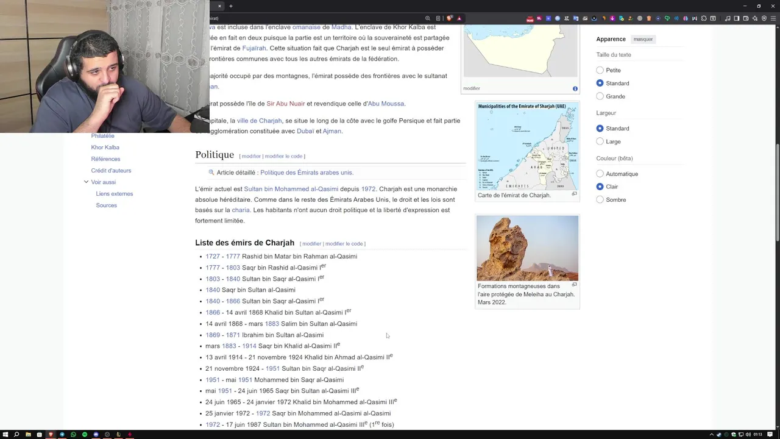
Task: Go to Sources in the contents sidebar
Action: point(106,205)
